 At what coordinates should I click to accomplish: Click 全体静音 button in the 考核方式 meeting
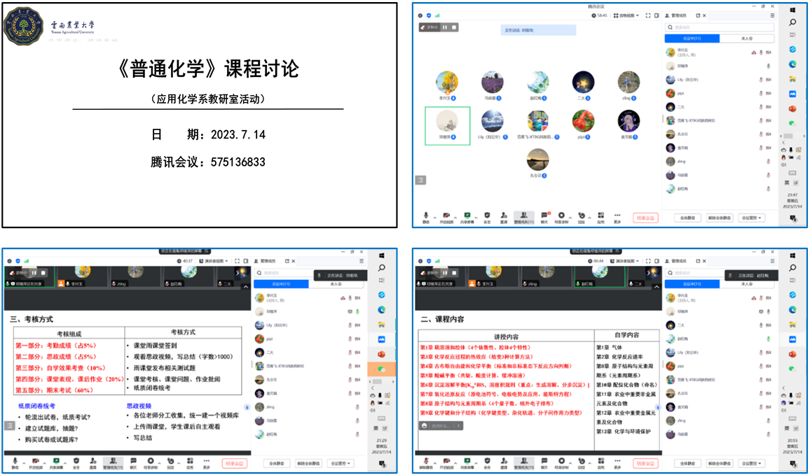pos(277,463)
